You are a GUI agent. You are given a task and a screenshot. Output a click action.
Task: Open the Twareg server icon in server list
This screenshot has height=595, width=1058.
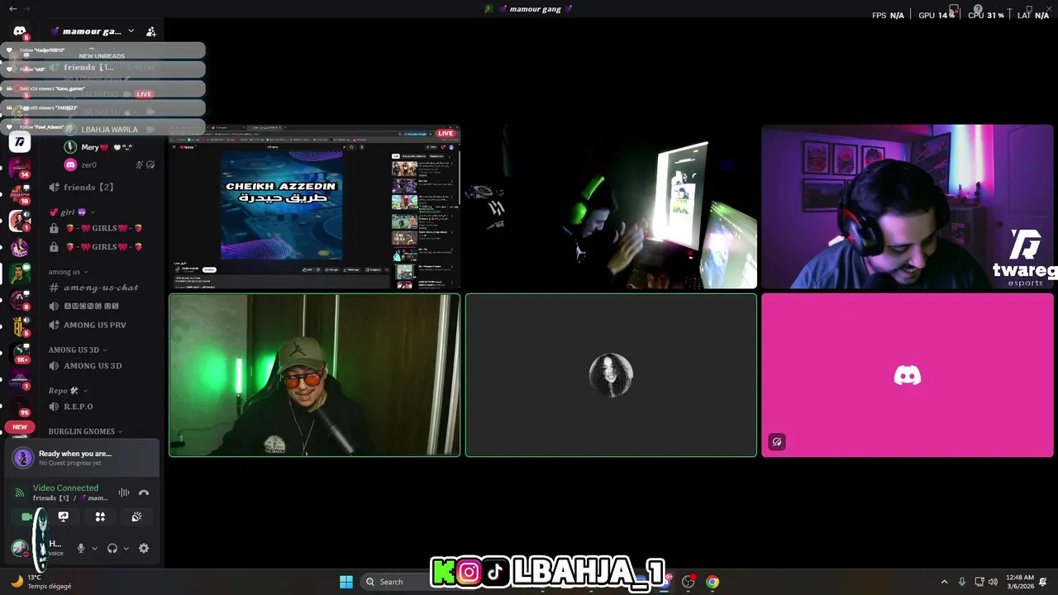(x=20, y=142)
